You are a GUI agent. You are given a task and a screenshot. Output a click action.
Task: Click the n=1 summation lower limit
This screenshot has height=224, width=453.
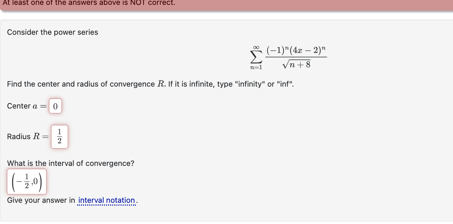255,67
